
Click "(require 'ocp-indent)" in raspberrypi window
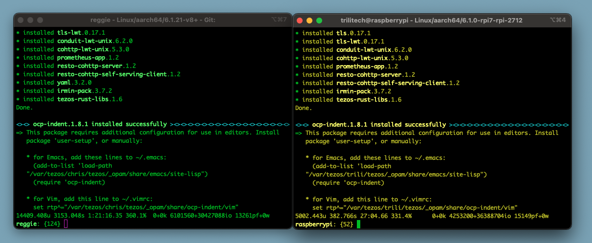[349, 183]
